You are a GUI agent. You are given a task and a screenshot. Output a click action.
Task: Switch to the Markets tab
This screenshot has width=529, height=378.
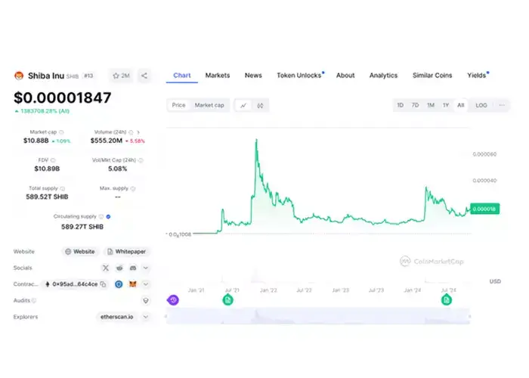(218, 76)
